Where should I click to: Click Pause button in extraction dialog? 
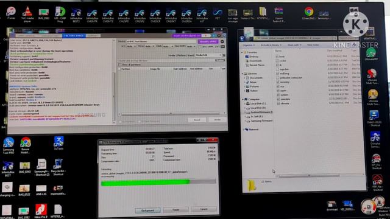click(x=176, y=209)
